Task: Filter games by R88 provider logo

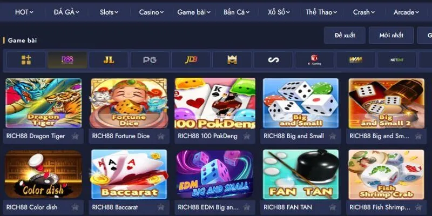Action: 67,60
